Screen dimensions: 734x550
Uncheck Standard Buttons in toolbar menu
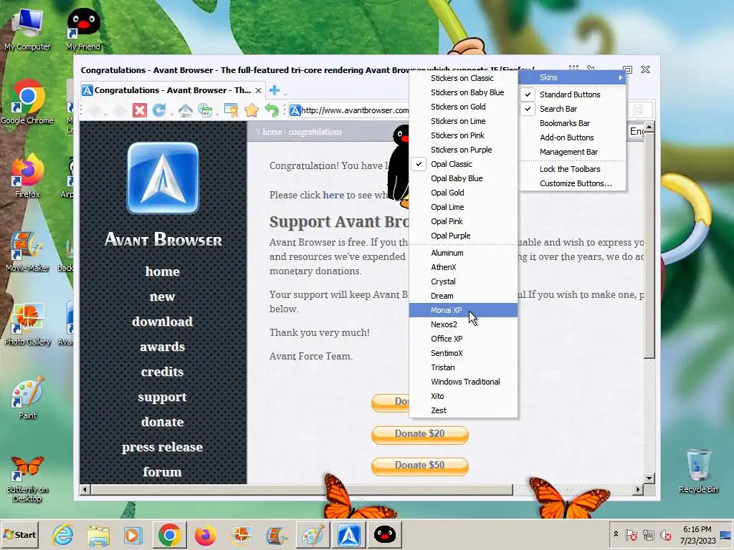[572, 95]
